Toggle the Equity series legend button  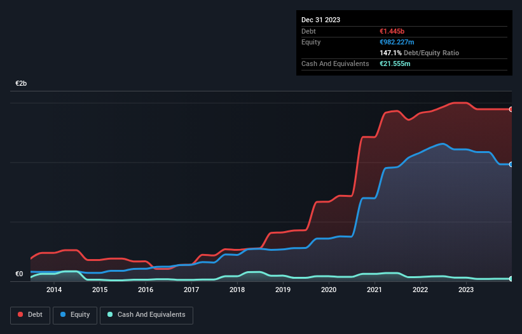[75, 315]
